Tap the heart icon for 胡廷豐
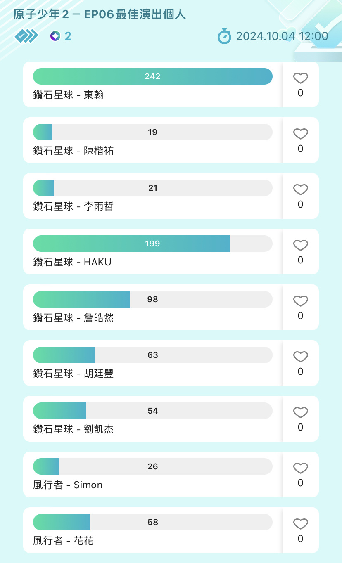 point(300,357)
